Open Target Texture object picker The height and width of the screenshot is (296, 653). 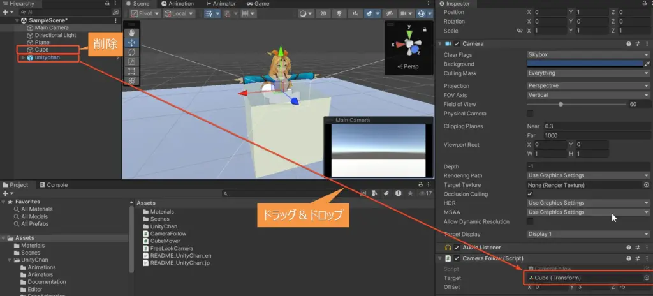pos(647,185)
